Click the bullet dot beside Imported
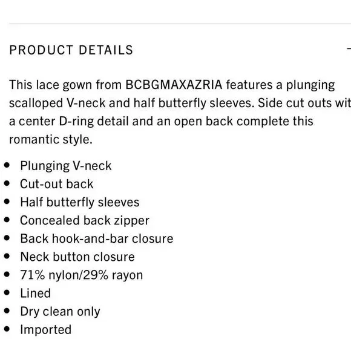351x351 pixels. coord(7,329)
